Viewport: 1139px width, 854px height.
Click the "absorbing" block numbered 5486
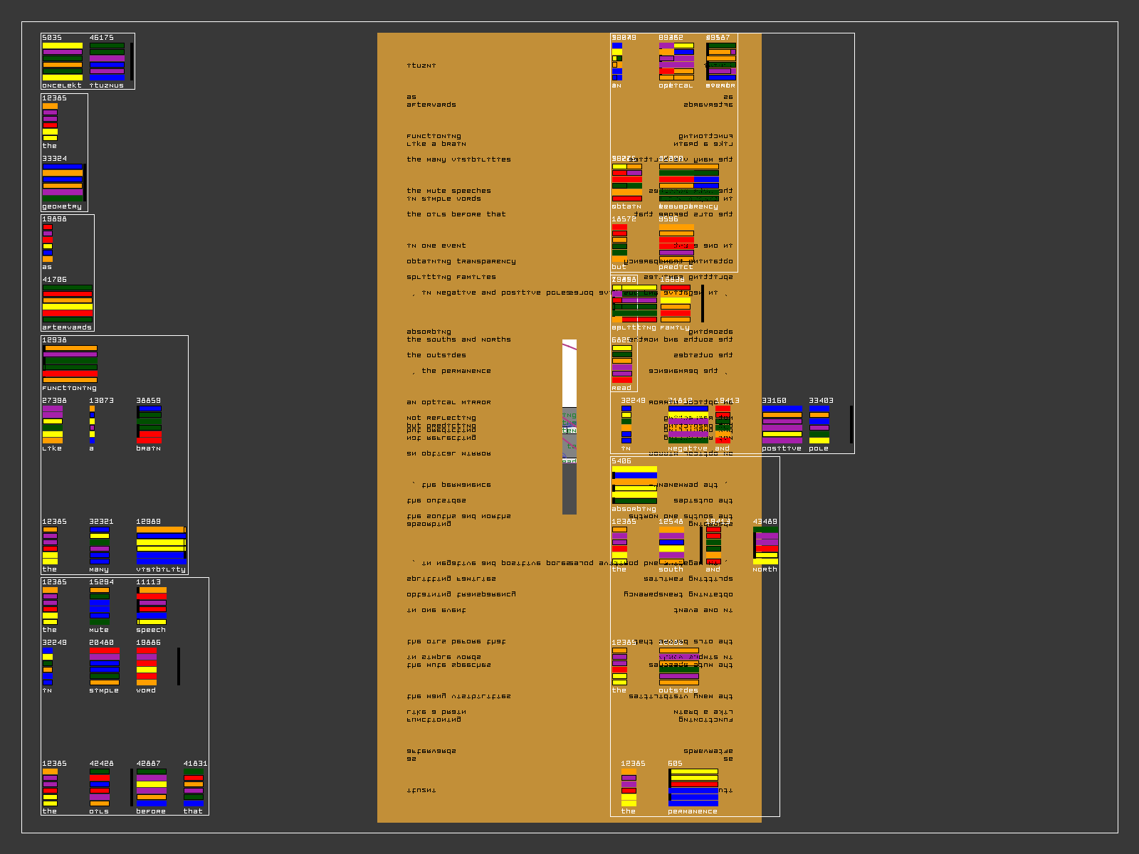634,485
